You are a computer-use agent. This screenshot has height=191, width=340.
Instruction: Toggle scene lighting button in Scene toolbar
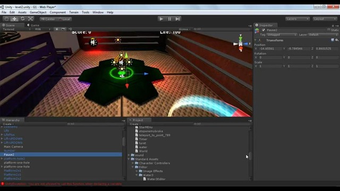coord(57,29)
